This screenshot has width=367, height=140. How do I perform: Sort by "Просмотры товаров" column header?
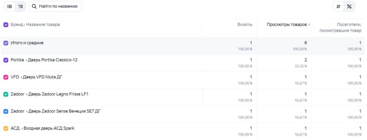point(286,25)
